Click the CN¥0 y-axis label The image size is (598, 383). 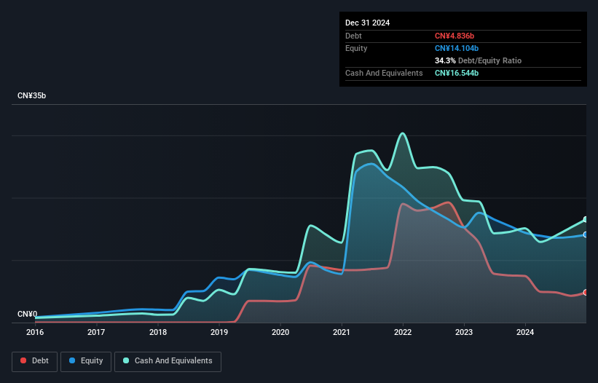point(28,314)
